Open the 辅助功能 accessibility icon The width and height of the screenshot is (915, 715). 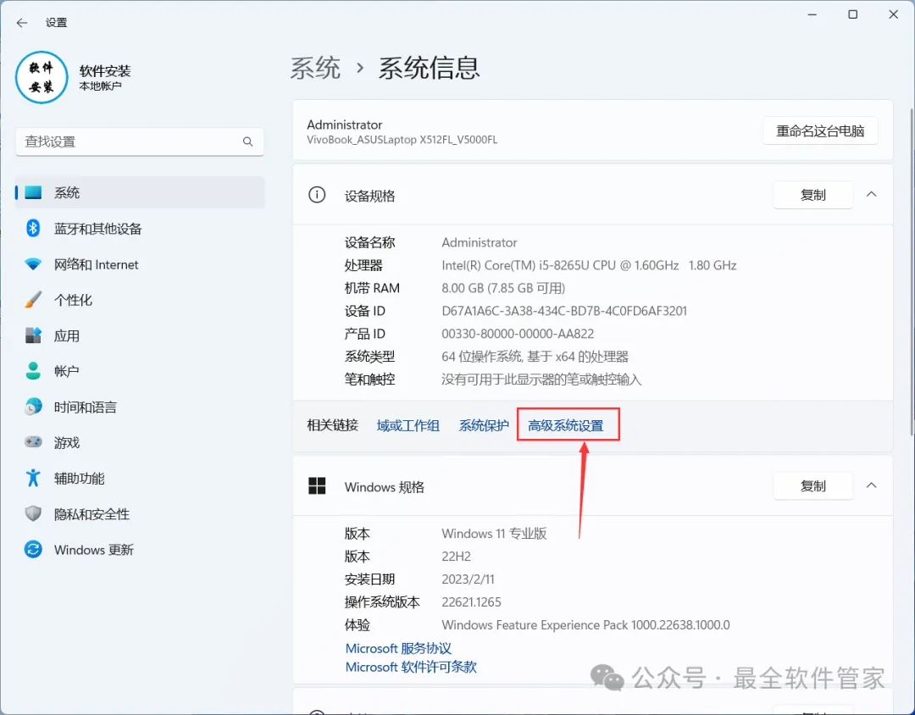pyautogui.click(x=33, y=478)
